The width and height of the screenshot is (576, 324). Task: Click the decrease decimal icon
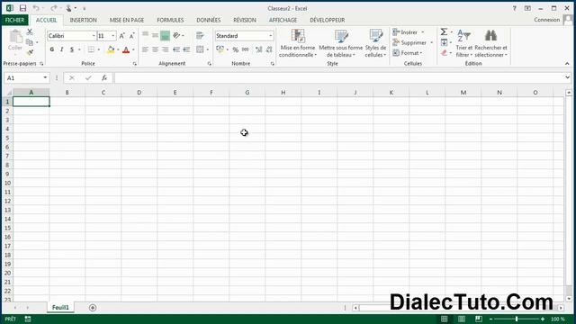(x=269, y=49)
